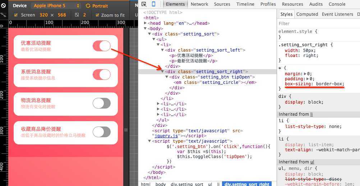The width and height of the screenshot is (360, 186).
Task: Open the Profiles tab
Action: coord(268,4)
